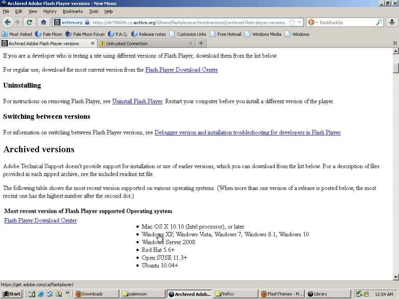Click into the DuckDuckGo search field

(x=347, y=22)
